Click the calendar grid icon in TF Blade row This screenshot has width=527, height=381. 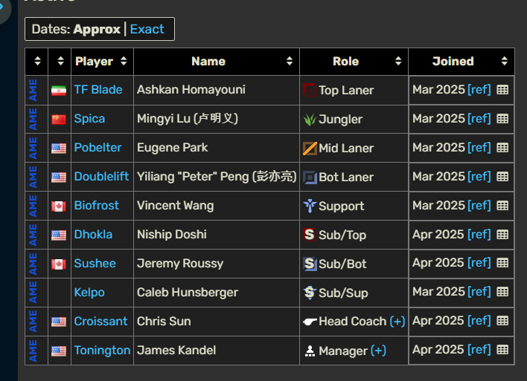pyautogui.click(x=502, y=90)
